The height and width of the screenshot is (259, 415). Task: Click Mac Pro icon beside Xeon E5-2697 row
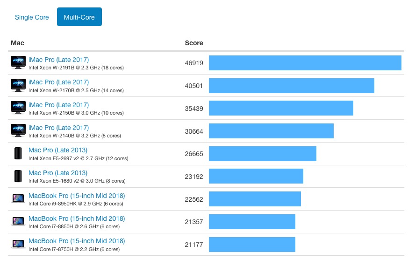pyautogui.click(x=18, y=153)
